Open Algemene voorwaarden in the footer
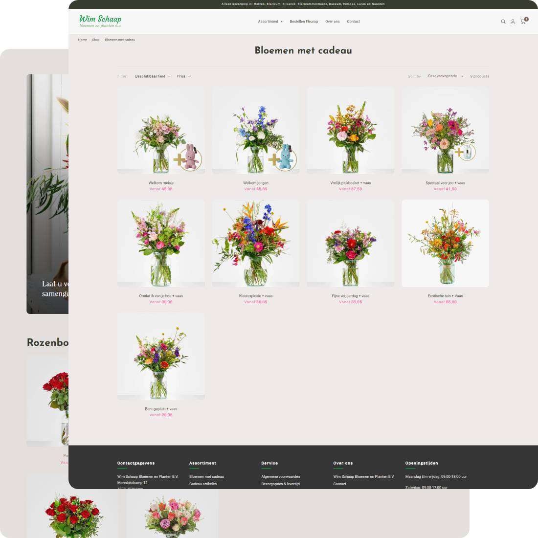538x538 pixels. [x=280, y=476]
